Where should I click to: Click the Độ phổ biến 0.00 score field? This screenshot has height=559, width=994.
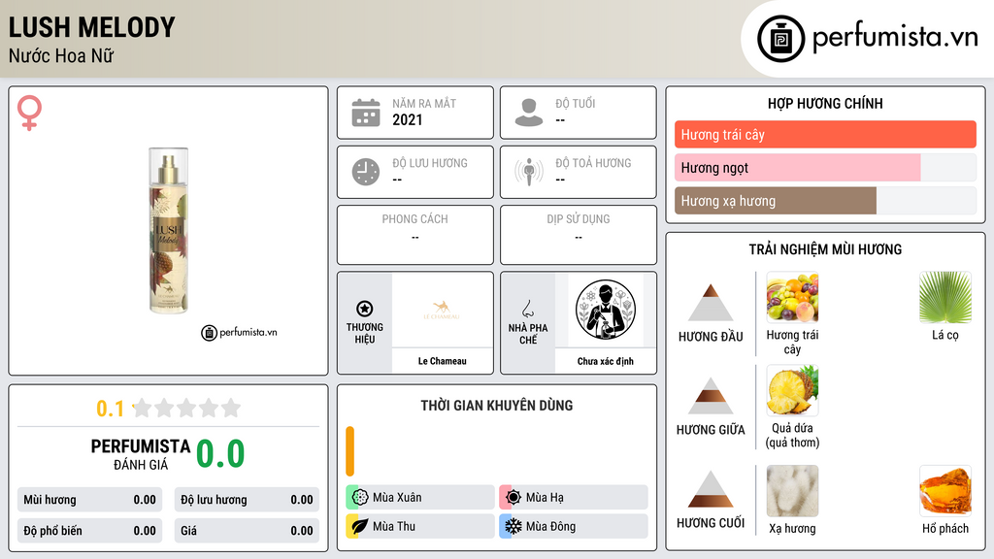coord(89,531)
